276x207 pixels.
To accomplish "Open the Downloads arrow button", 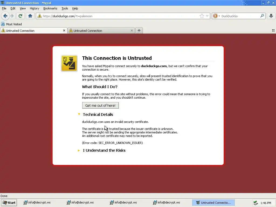I will pos(271,16).
